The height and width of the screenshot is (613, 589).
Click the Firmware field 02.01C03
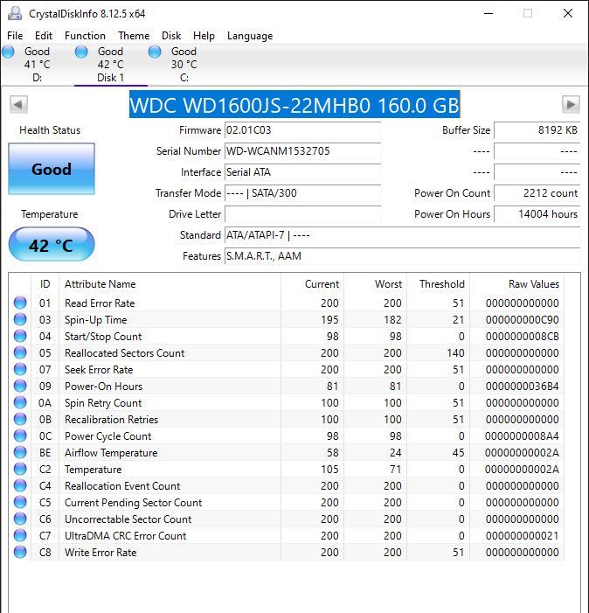point(302,130)
